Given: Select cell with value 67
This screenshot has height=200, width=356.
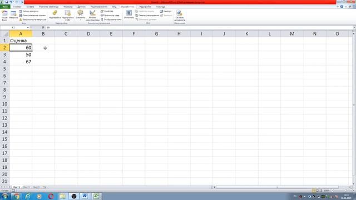Looking at the screenshot, I should 21,62.
